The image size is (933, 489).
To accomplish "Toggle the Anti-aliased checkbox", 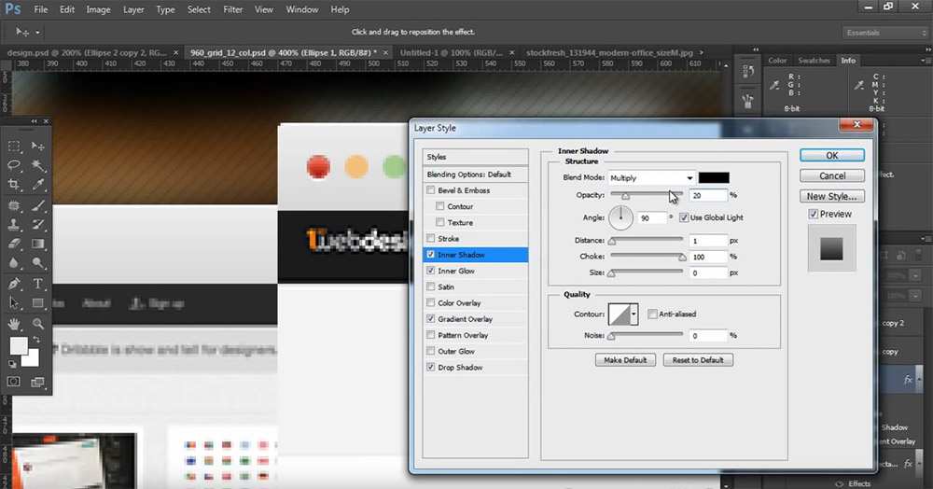I will [x=652, y=314].
